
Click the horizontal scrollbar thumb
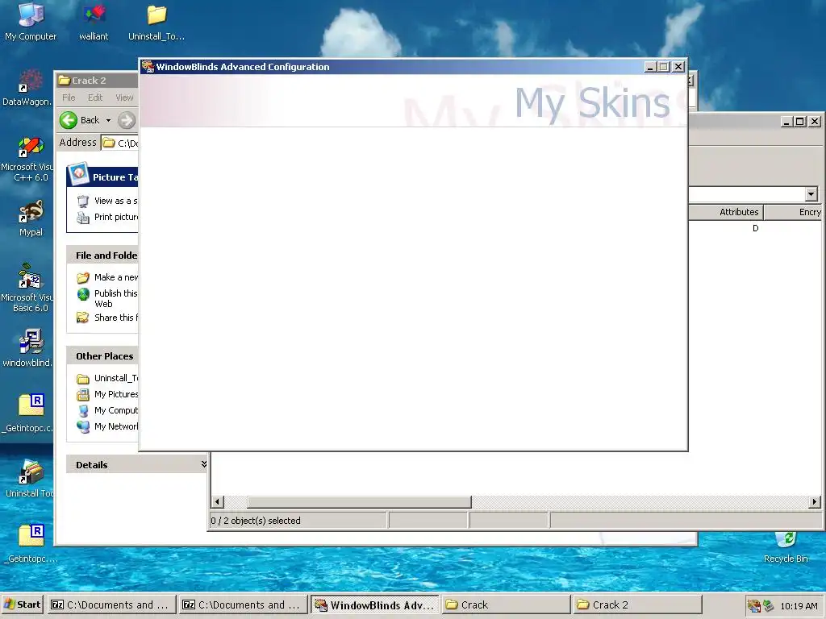(359, 501)
